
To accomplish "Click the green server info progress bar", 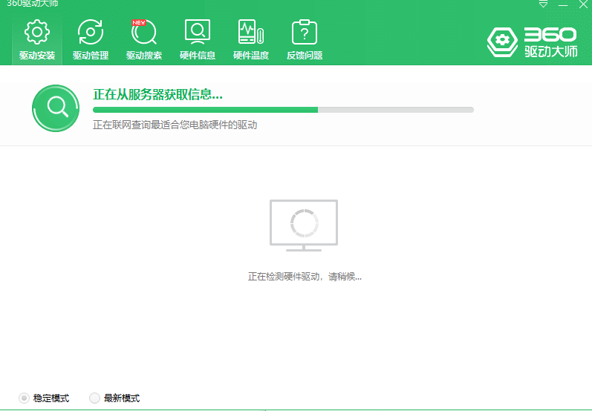I will click(x=283, y=110).
